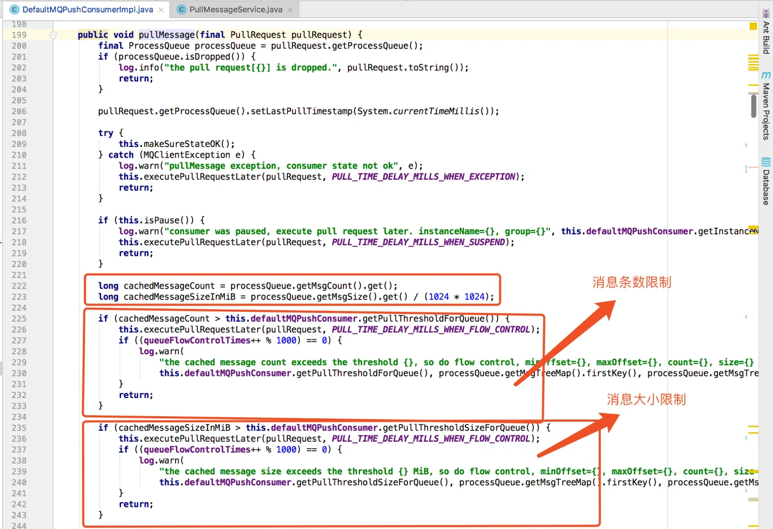The height and width of the screenshot is (529, 773).
Task: Switch to PullMessageService.java tab
Action: click(x=236, y=9)
